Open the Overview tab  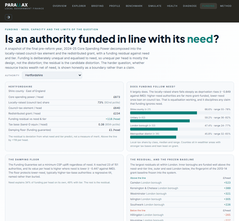60,6
